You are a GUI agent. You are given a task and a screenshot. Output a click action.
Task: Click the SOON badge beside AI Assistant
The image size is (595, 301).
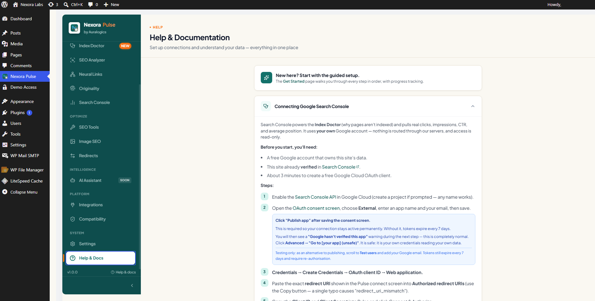click(x=125, y=180)
